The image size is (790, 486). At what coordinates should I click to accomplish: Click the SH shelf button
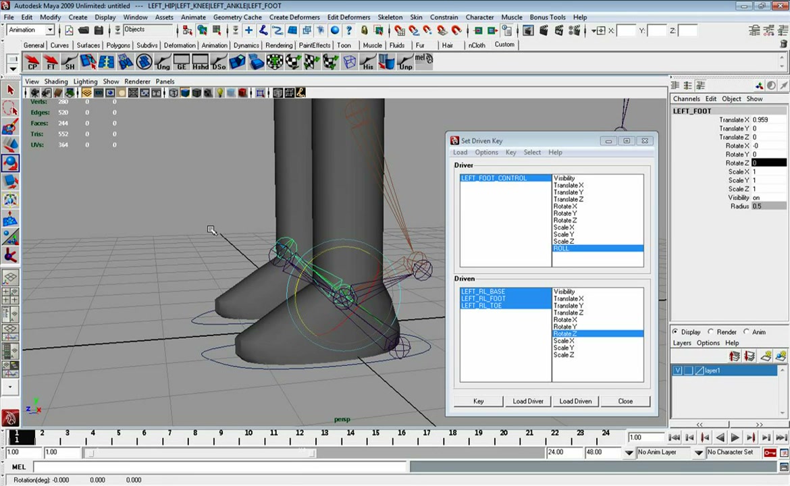coord(70,62)
